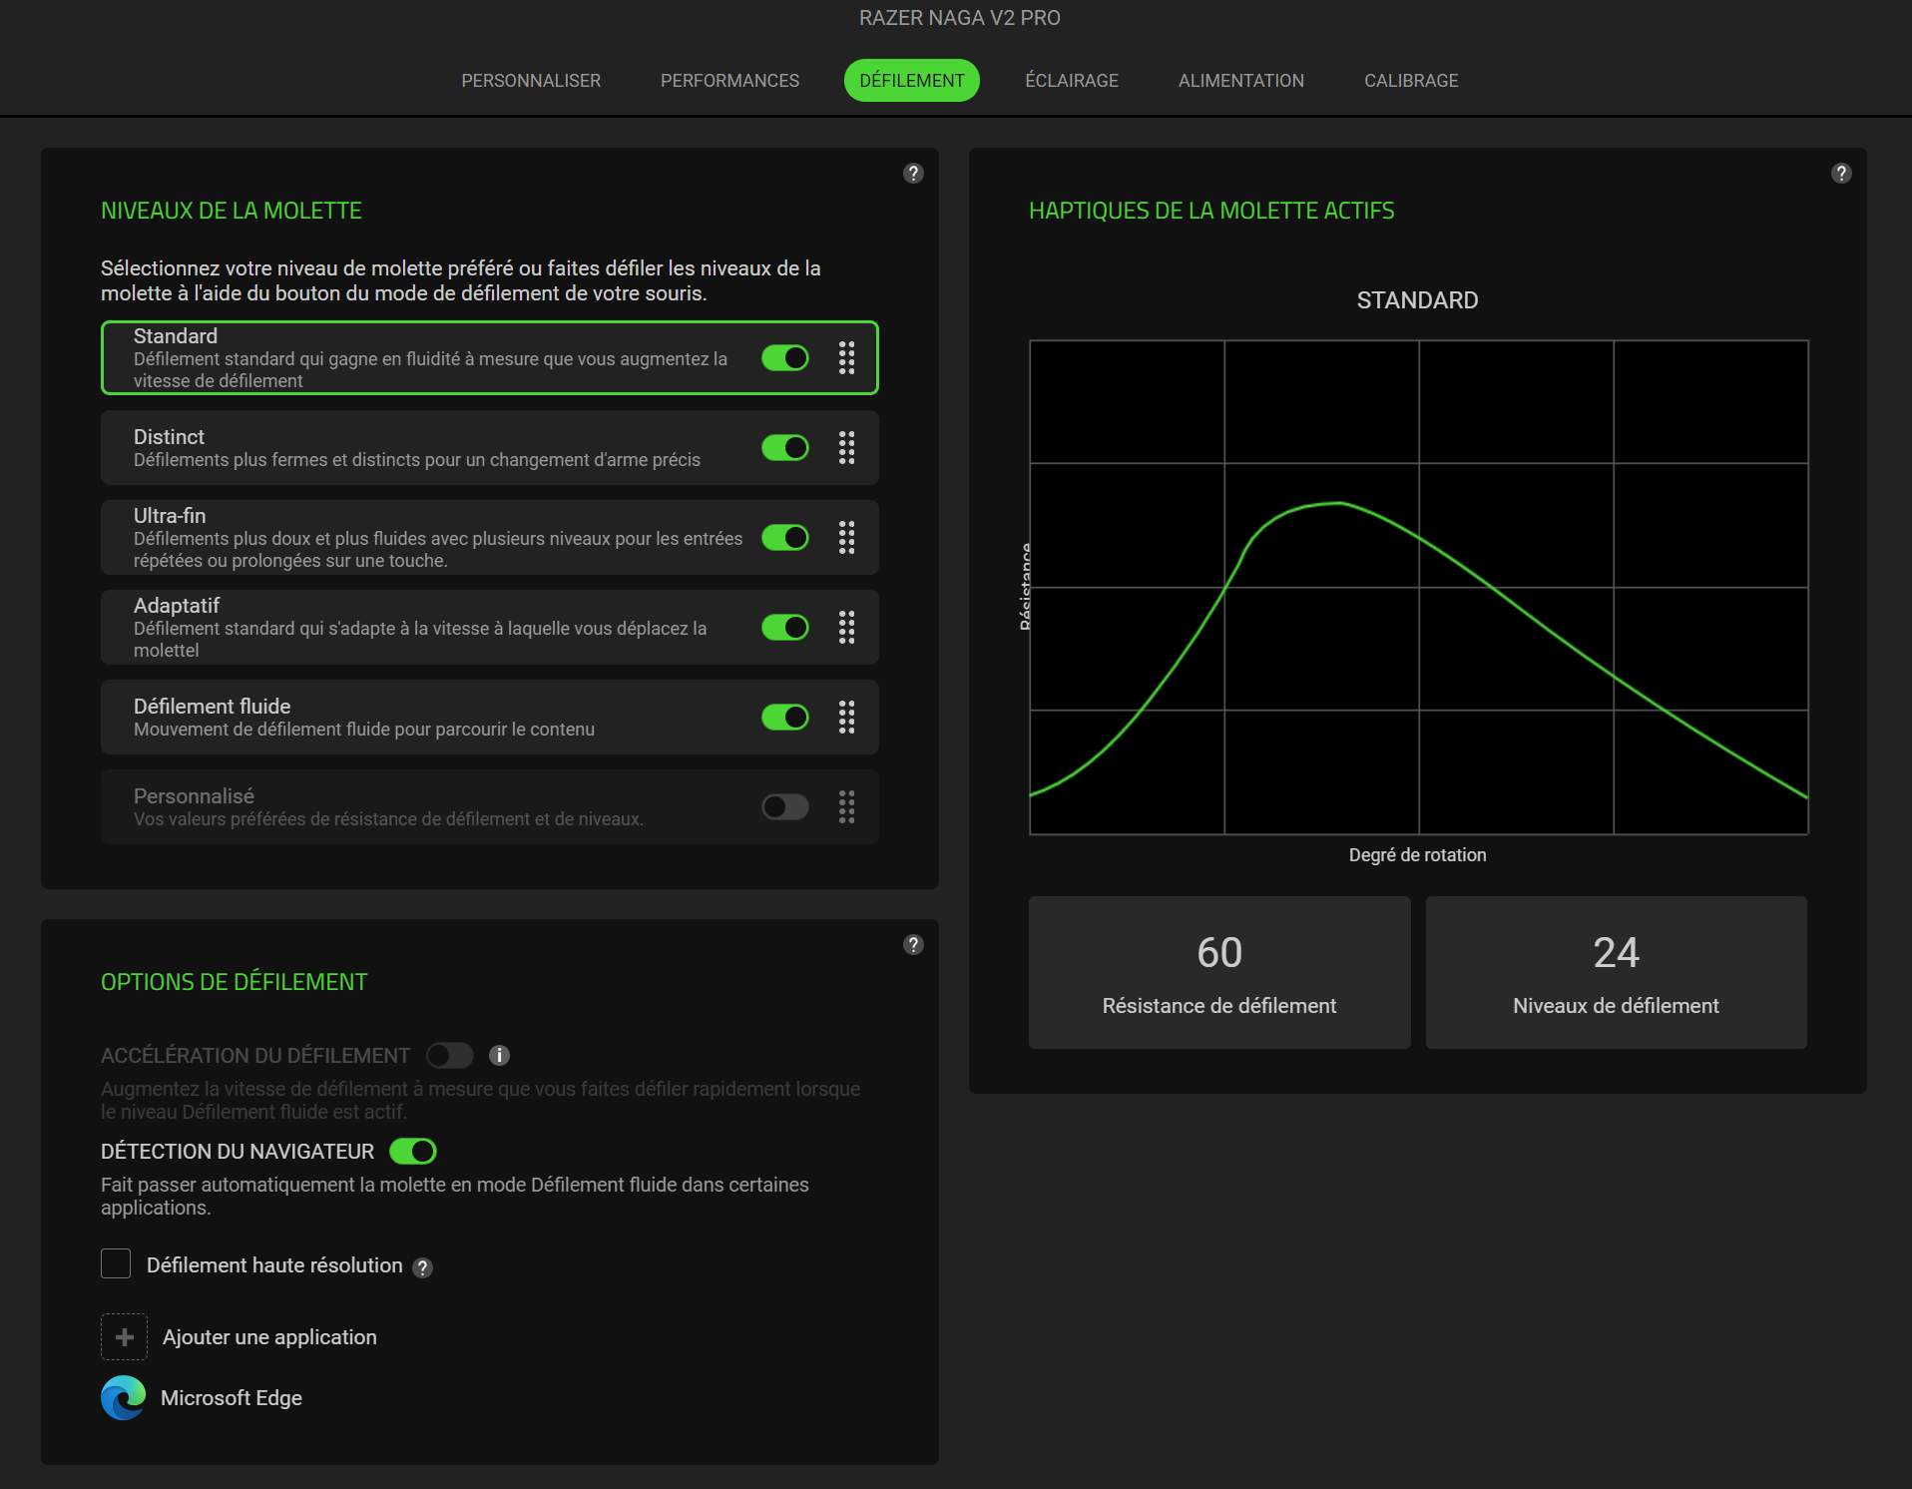1912x1489 pixels.
Task: Enable Accélération du défilement toggle
Action: (x=450, y=1055)
